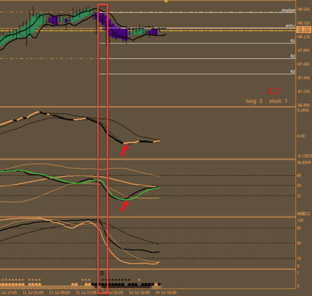Click the red -3.2 profit value

(x=272, y=91)
